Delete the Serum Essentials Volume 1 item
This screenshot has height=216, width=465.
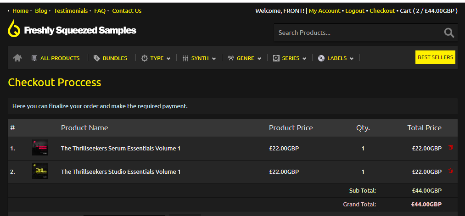pos(450,148)
